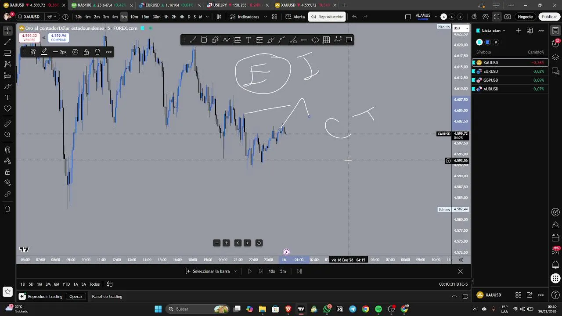Image resolution: width=562 pixels, height=316 pixels.
Task: Open the layout setup square icon
Action: [x=408, y=17]
